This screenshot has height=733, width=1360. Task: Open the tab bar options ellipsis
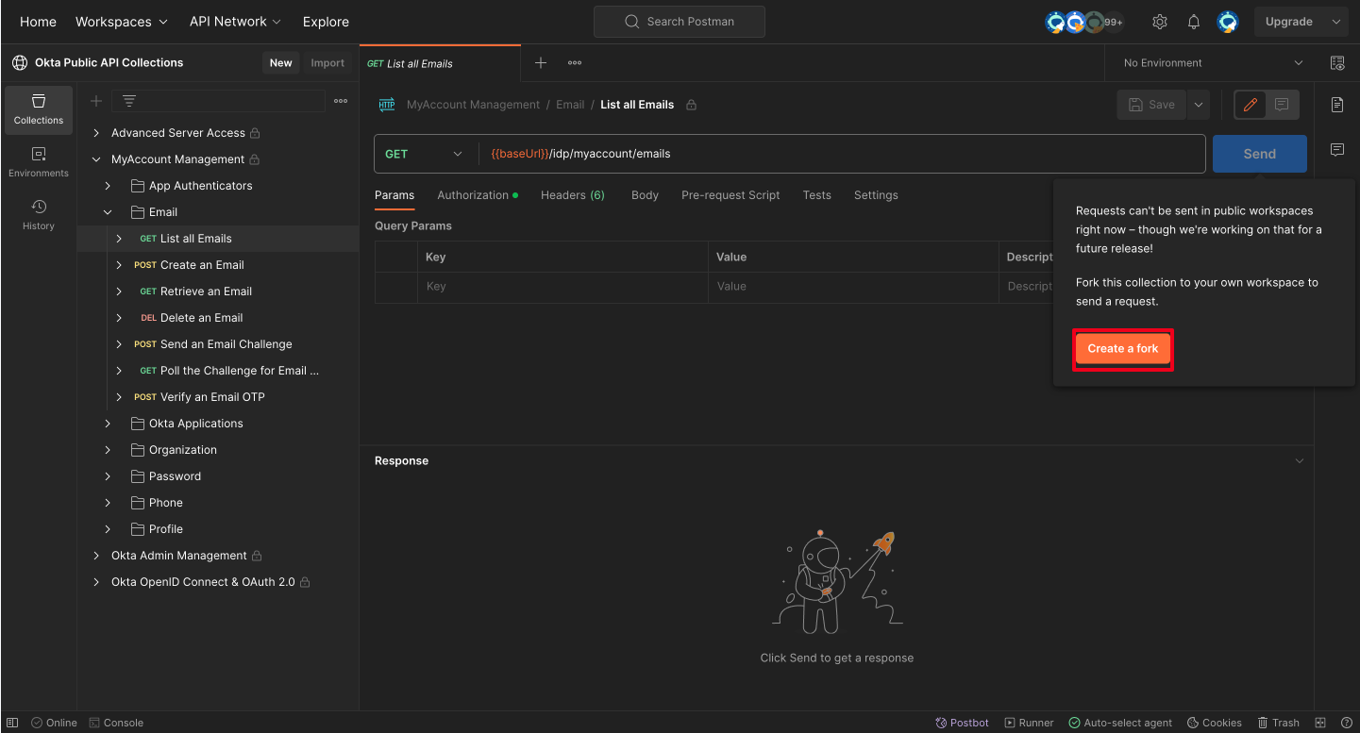(575, 63)
